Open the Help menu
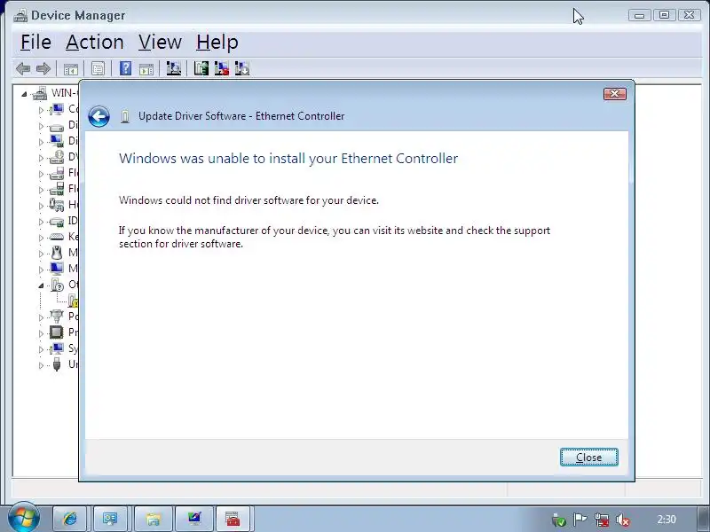 pyautogui.click(x=217, y=42)
